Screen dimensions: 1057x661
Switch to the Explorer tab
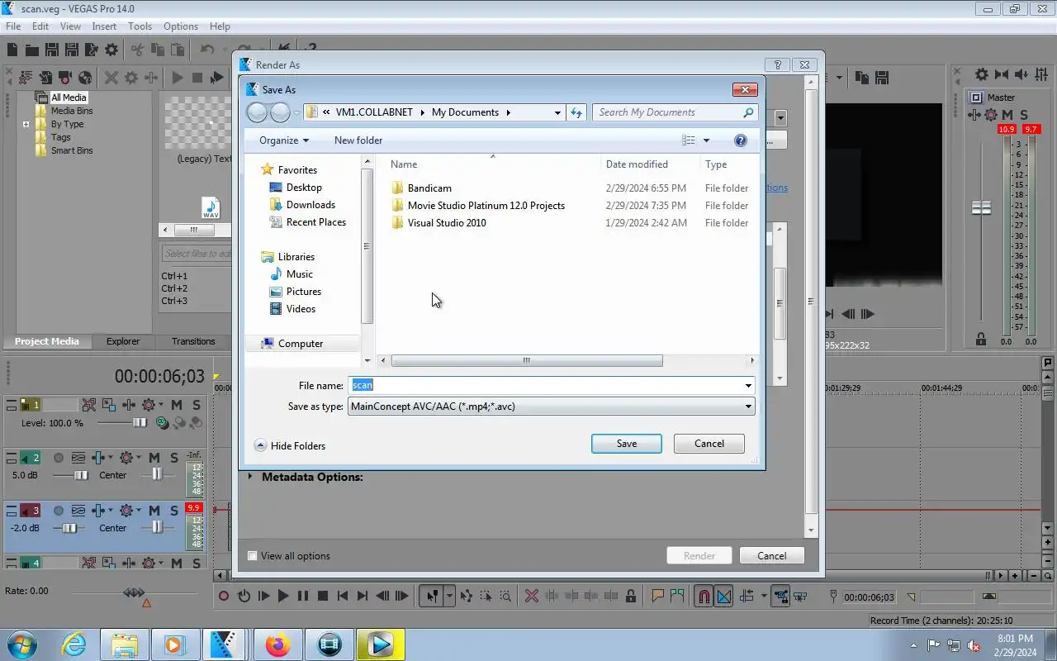[x=123, y=341]
